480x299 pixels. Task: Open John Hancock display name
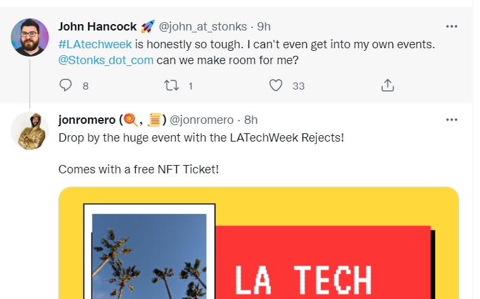tap(98, 27)
